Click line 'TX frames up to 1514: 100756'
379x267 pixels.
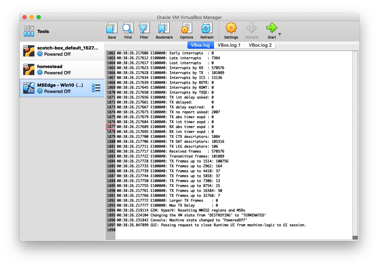(173, 161)
